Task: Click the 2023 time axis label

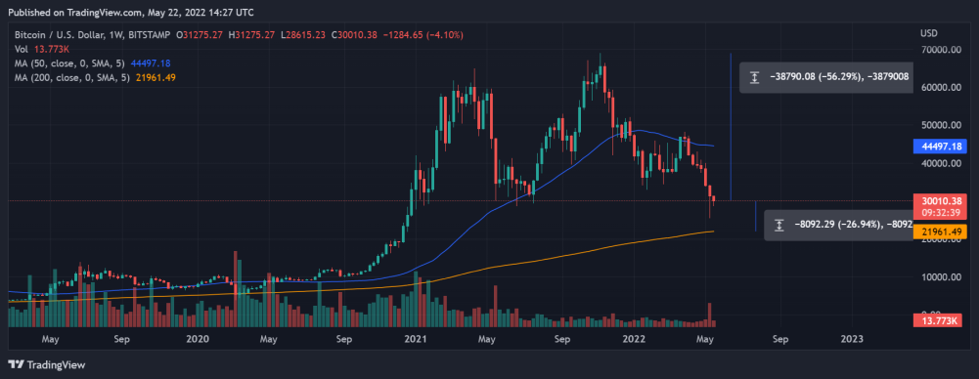Action: (852, 339)
